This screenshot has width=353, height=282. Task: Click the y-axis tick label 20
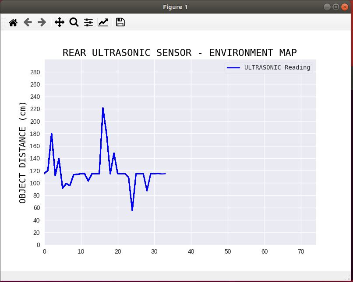pos(36,233)
